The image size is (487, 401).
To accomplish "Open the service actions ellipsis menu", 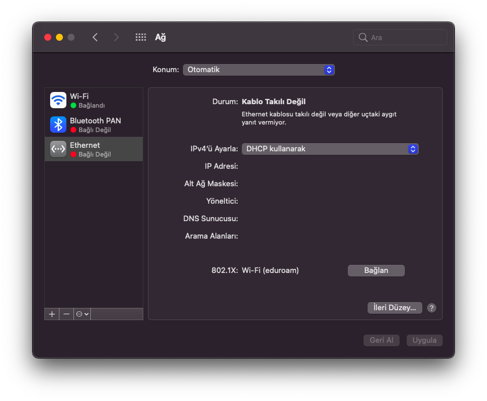I will [x=82, y=314].
